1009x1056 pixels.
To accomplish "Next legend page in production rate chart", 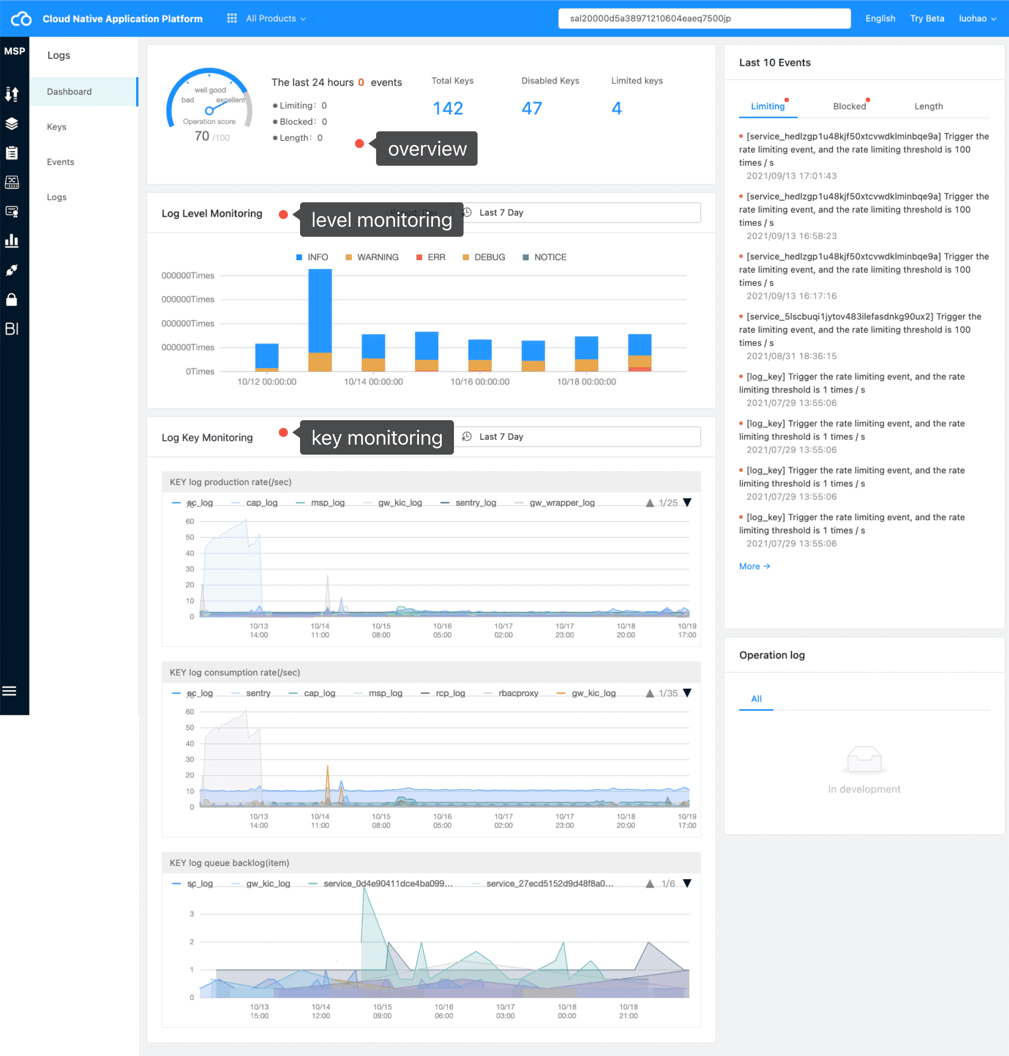I will pyautogui.click(x=687, y=503).
